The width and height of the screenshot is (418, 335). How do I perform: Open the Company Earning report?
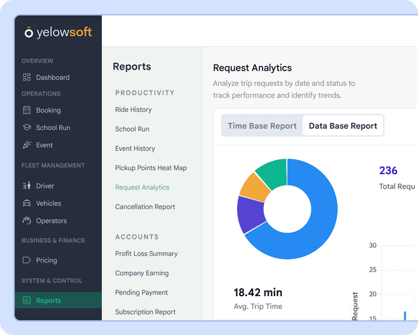(x=142, y=273)
